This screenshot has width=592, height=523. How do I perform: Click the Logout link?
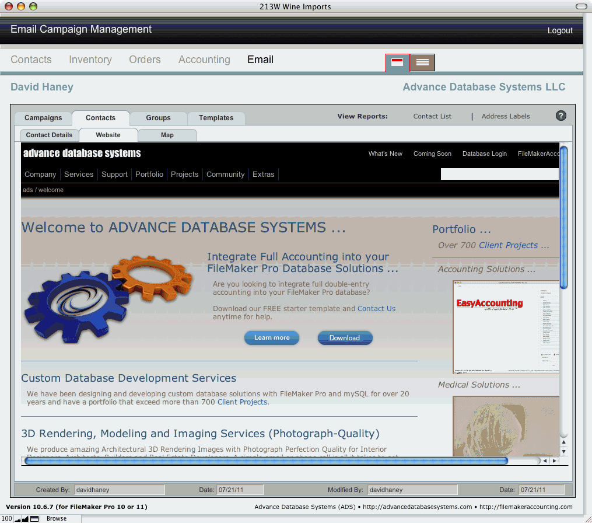click(560, 30)
